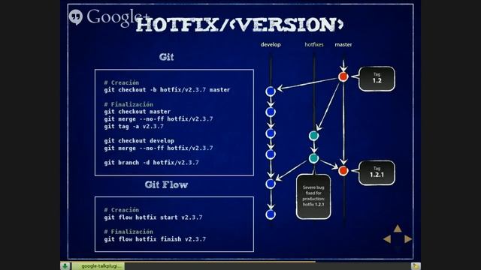
Task: Click the 'Git Flow' section heading
Action: (166, 184)
